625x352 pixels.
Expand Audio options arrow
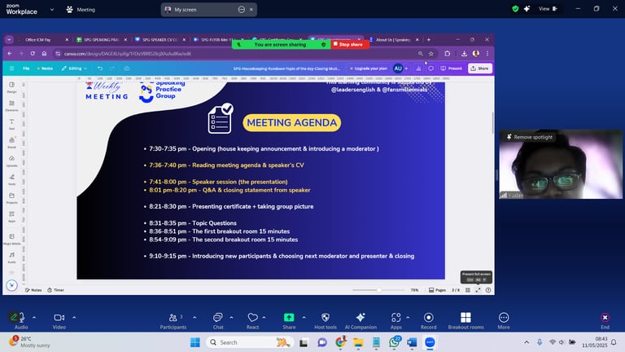34,318
